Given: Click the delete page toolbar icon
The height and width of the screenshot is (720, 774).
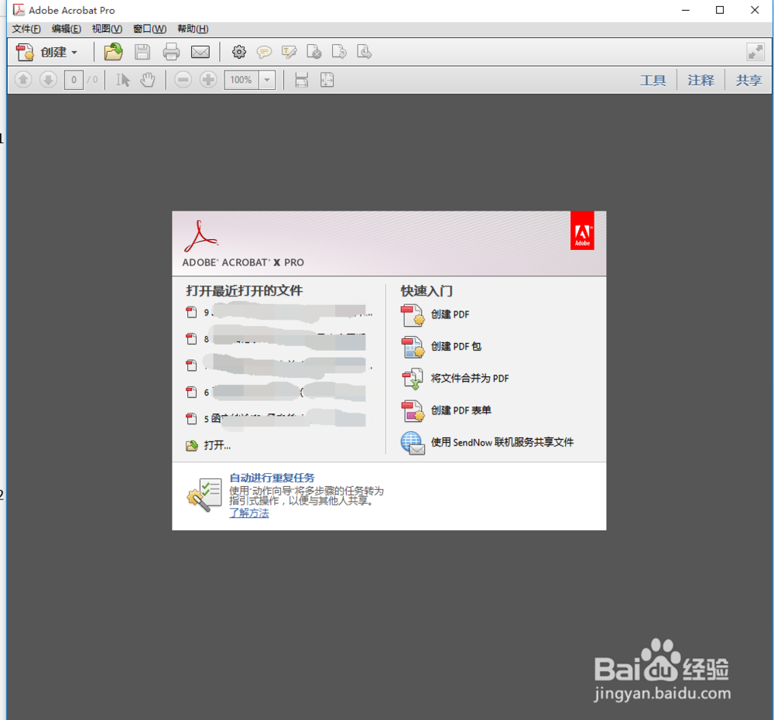Looking at the screenshot, I should pos(314,52).
